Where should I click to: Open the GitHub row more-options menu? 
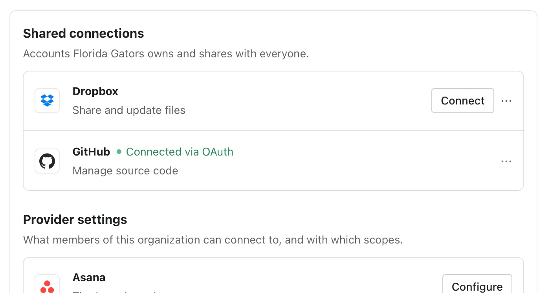click(x=506, y=161)
